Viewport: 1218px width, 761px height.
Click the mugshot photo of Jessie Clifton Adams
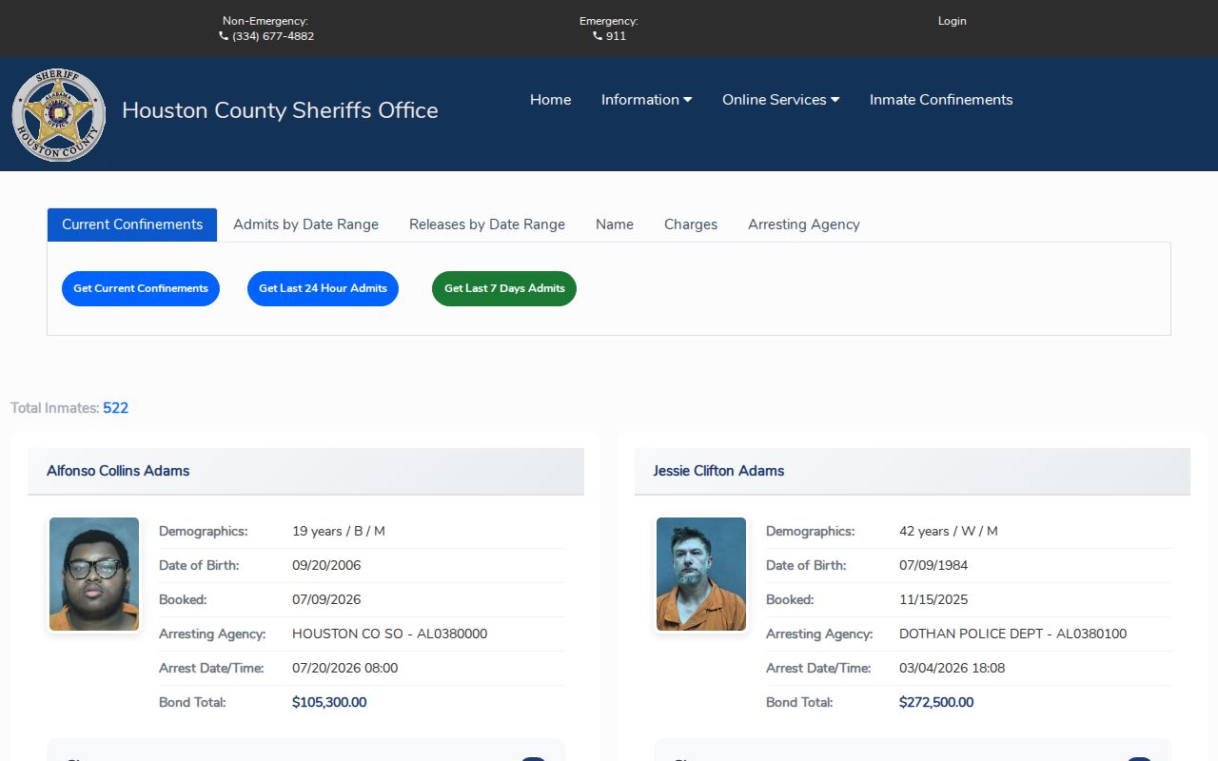pyautogui.click(x=701, y=575)
